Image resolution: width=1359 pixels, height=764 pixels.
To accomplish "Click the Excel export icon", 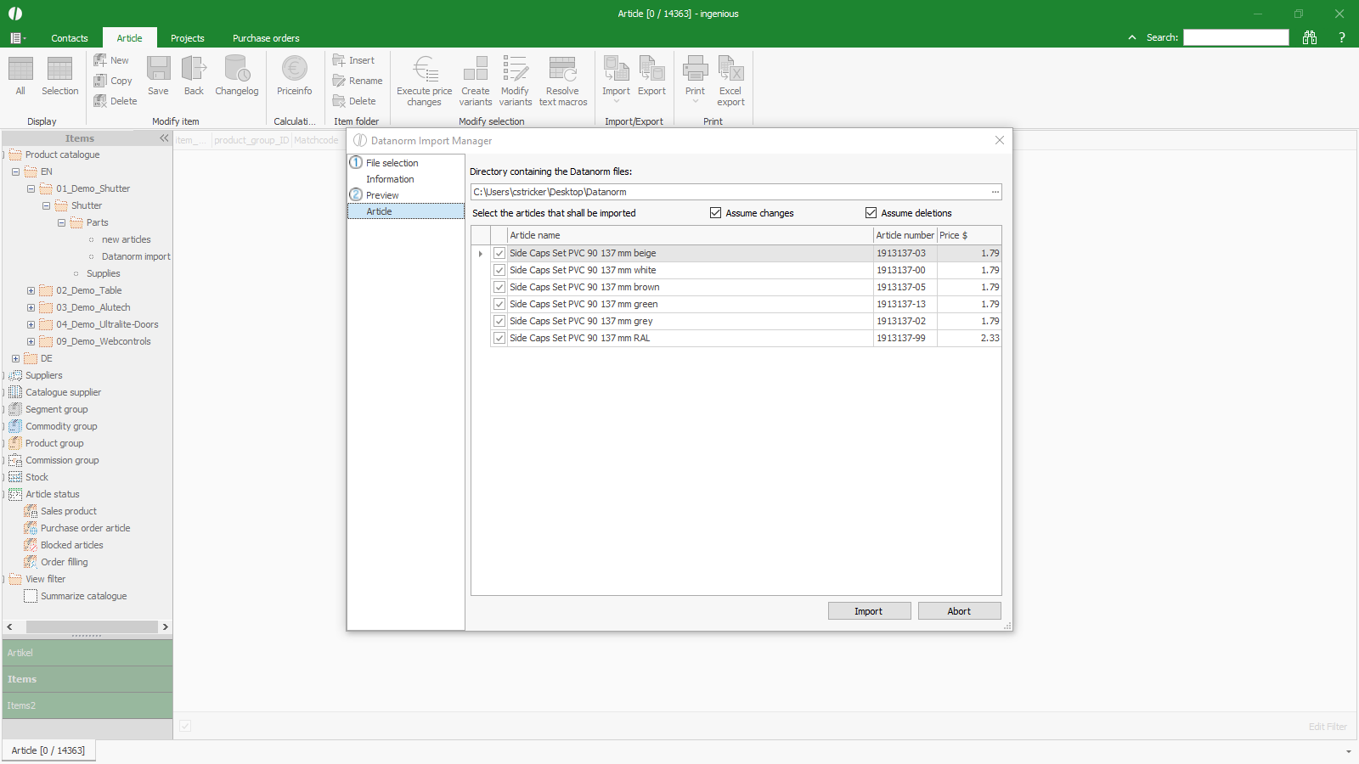I will pyautogui.click(x=730, y=70).
